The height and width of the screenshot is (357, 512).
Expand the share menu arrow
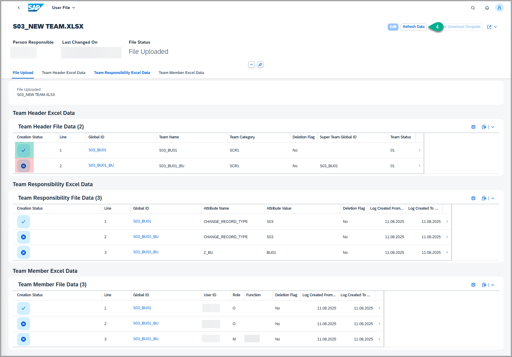pyautogui.click(x=495, y=27)
